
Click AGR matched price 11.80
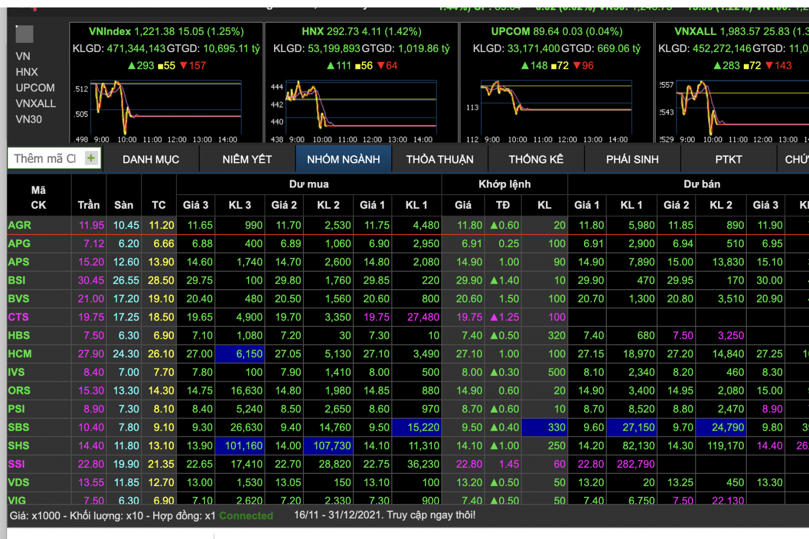pyautogui.click(x=470, y=225)
